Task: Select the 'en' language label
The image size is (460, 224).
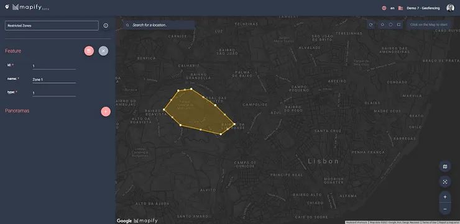Action: (x=392, y=8)
